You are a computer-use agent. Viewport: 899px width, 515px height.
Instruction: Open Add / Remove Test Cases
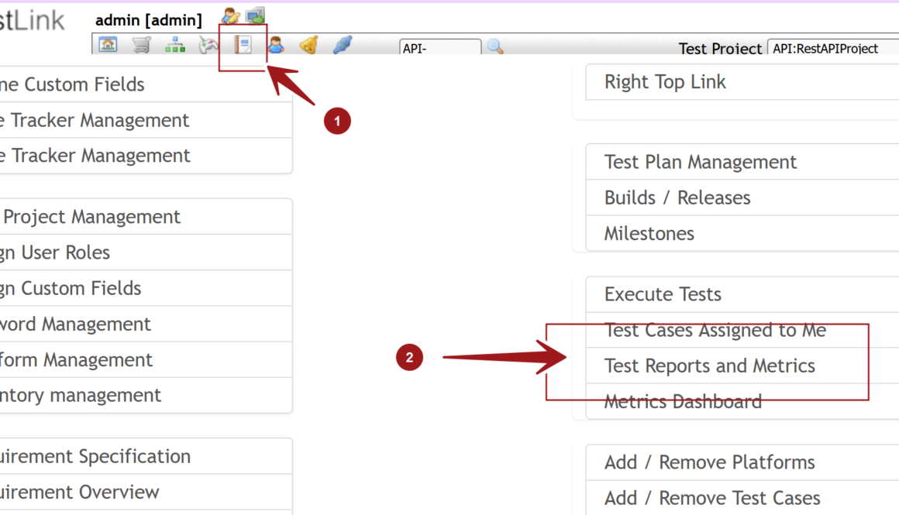(x=711, y=498)
